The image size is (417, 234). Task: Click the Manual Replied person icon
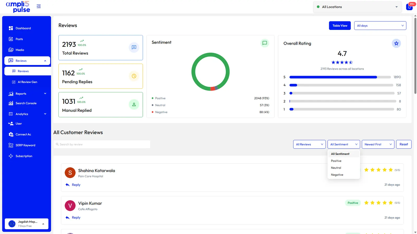point(134,105)
